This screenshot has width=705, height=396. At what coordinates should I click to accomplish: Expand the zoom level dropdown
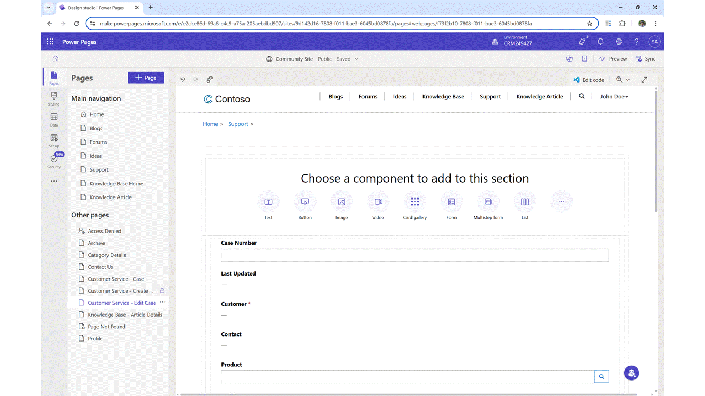[x=623, y=80]
